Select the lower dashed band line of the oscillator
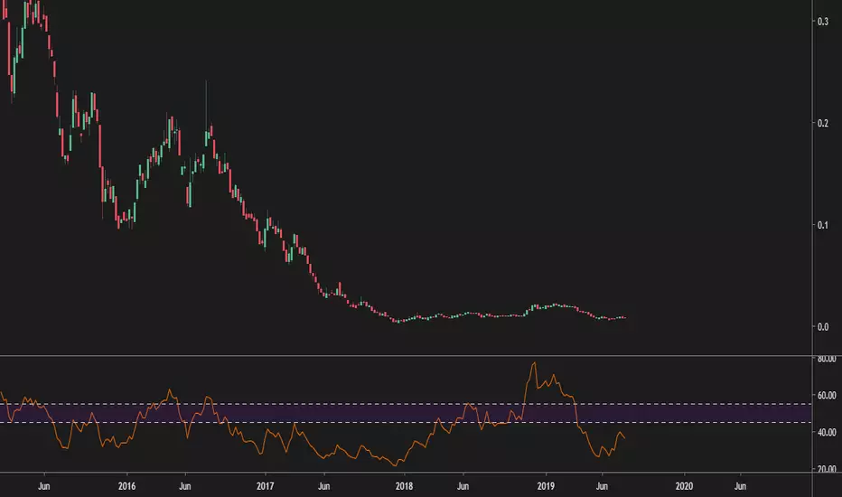Viewport: 842px width, 497px height. 406,423
